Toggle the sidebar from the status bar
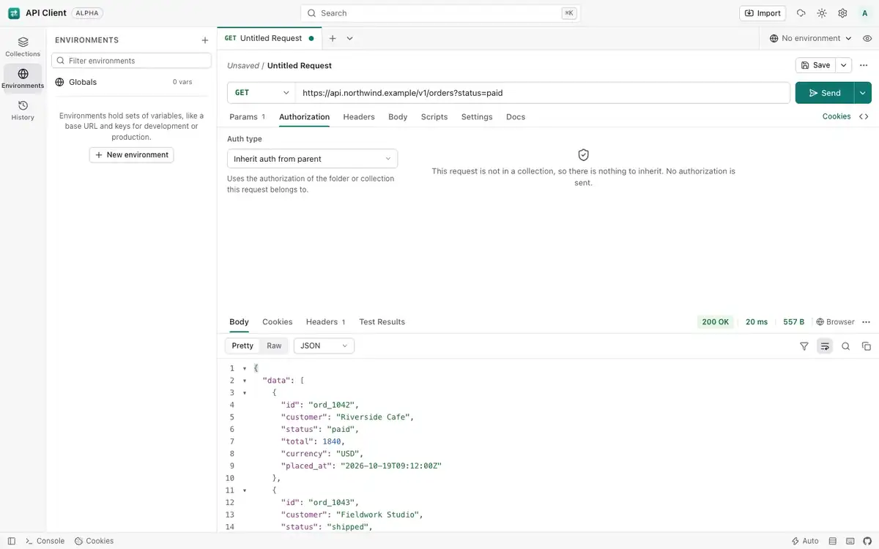Screen dimensions: 879x549 11,541
